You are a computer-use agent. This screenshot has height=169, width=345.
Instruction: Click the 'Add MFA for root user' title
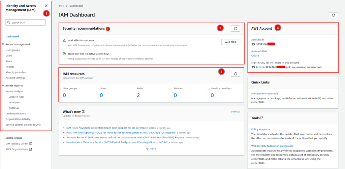coord(81,40)
